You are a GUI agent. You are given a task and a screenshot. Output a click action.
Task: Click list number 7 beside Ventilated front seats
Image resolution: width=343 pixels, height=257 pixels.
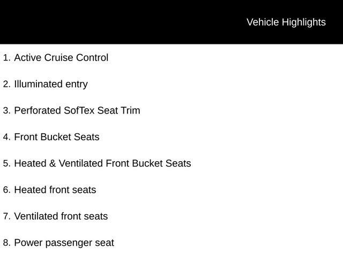[x=6, y=217]
